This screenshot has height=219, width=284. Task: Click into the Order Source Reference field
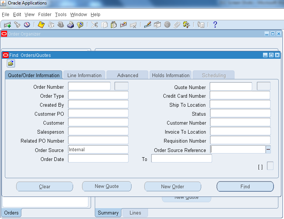click(238, 149)
